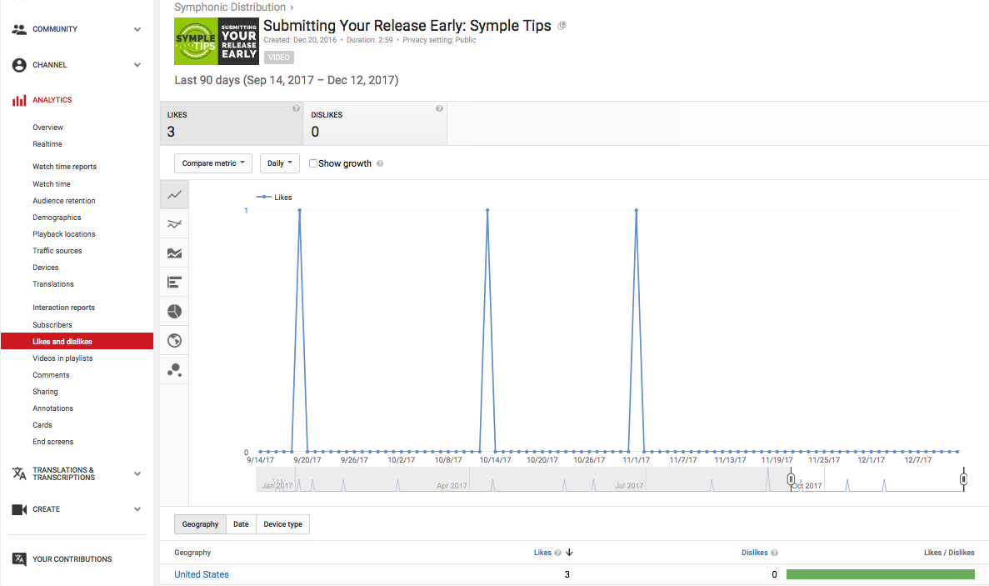Open the Sharing report
Viewport: 989px width, 586px height.
coord(46,392)
